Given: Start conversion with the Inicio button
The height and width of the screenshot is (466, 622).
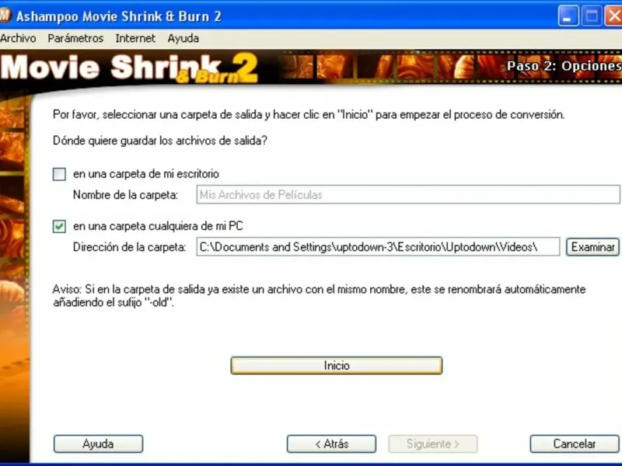Looking at the screenshot, I should [337, 365].
